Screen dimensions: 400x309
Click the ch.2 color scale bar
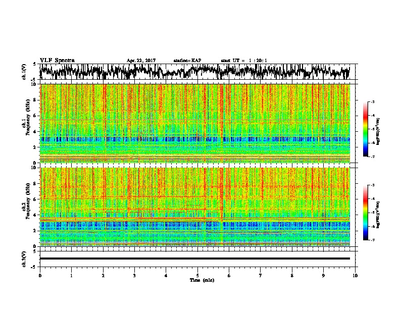click(365, 213)
